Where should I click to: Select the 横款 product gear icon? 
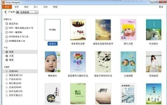click(7, 60)
